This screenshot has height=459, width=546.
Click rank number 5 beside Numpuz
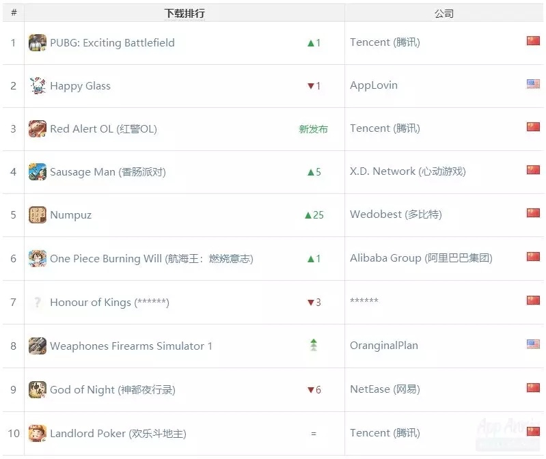[13, 214]
